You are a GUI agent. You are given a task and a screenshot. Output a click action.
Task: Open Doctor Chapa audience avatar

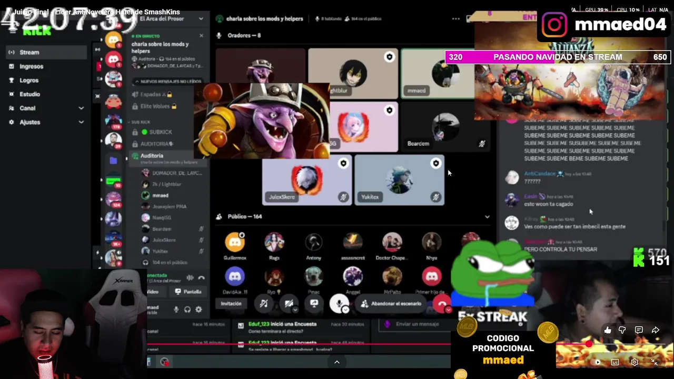pyautogui.click(x=392, y=242)
